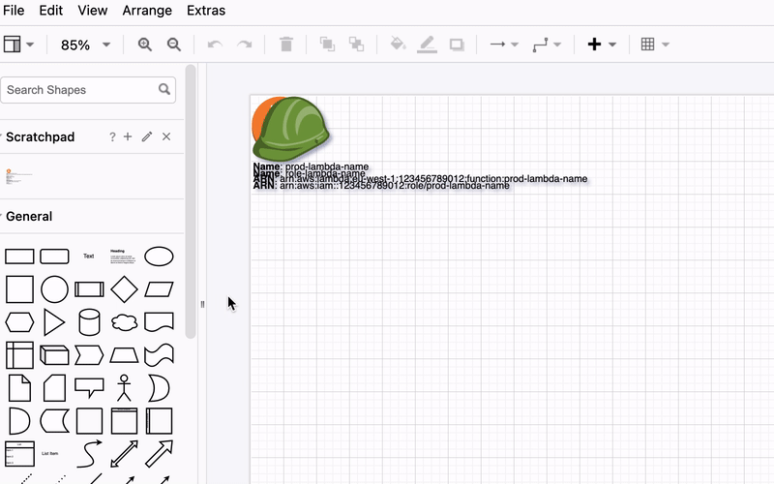This screenshot has height=484, width=774.
Task: Open the Insert plus dropdown
Action: coord(602,45)
